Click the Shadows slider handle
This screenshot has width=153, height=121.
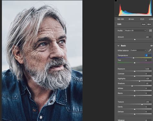click(132, 86)
